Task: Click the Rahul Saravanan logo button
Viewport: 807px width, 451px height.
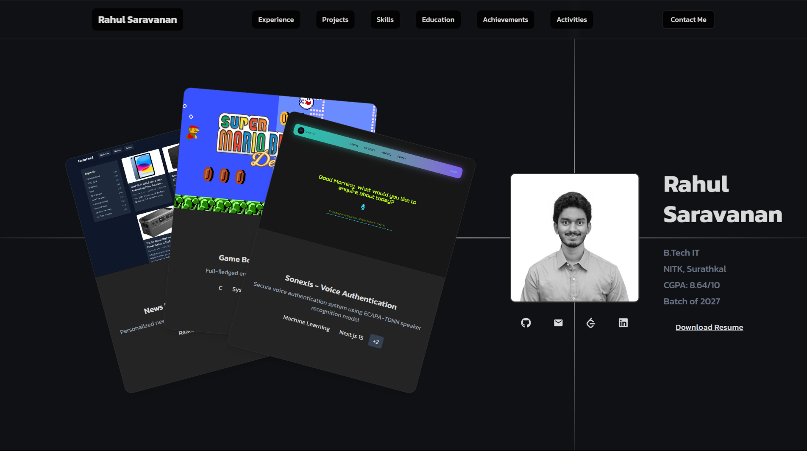Action: point(137,19)
